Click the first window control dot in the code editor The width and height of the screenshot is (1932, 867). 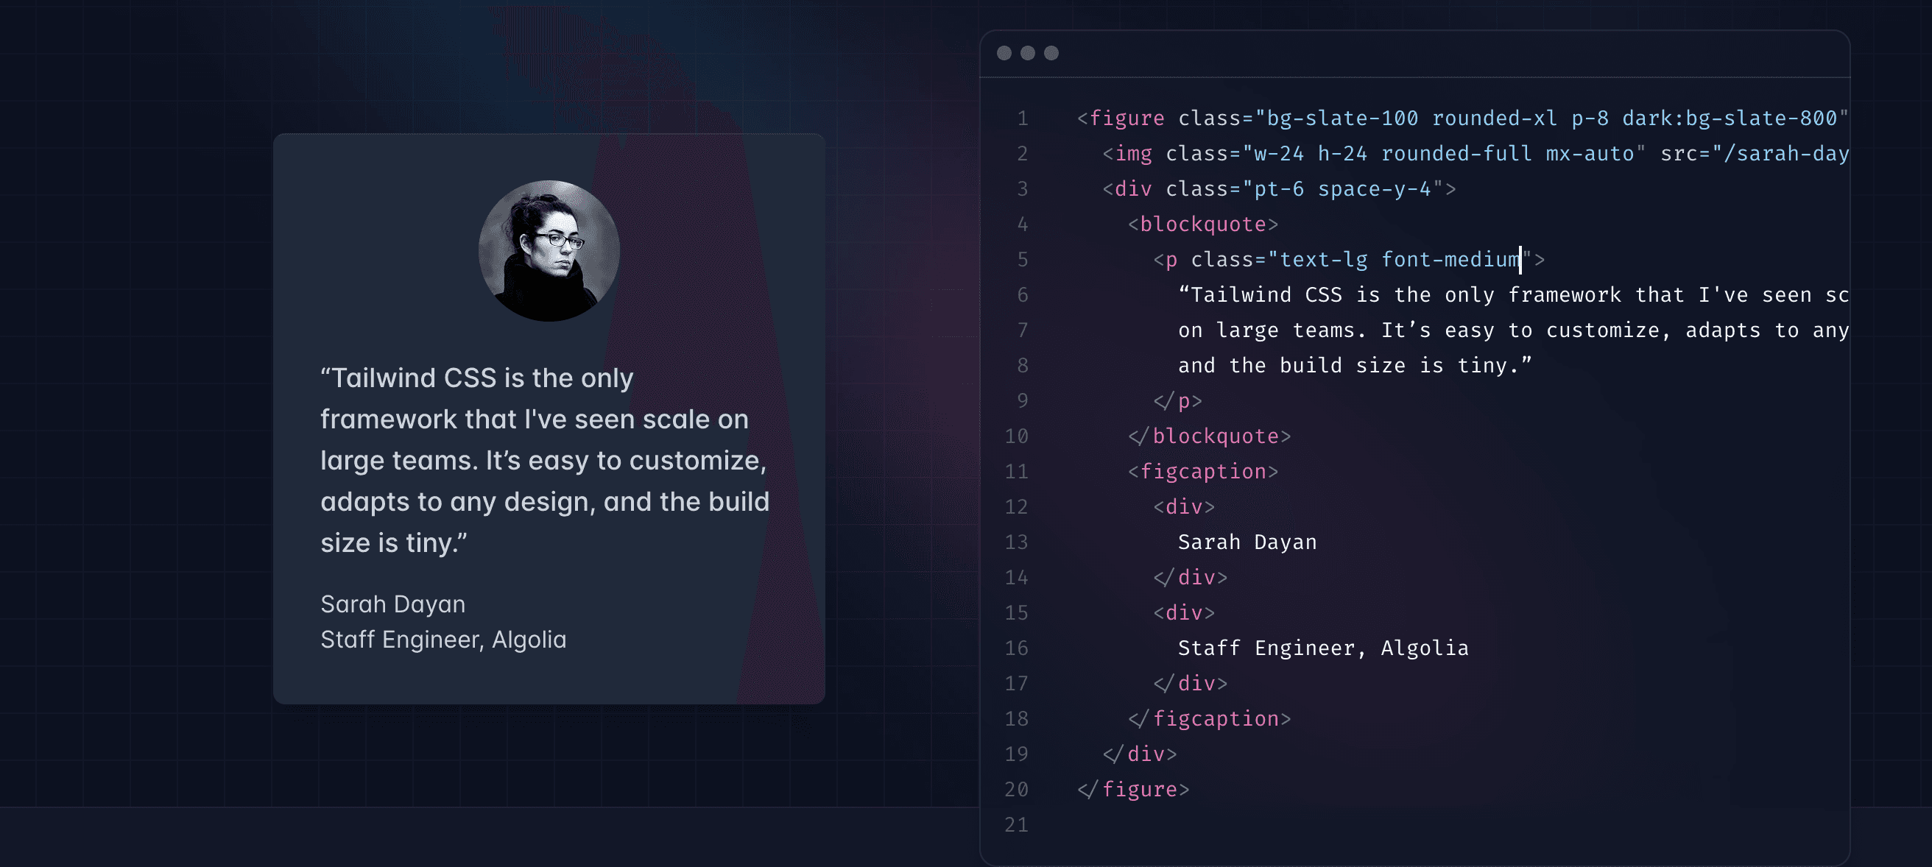pyautogui.click(x=1004, y=53)
